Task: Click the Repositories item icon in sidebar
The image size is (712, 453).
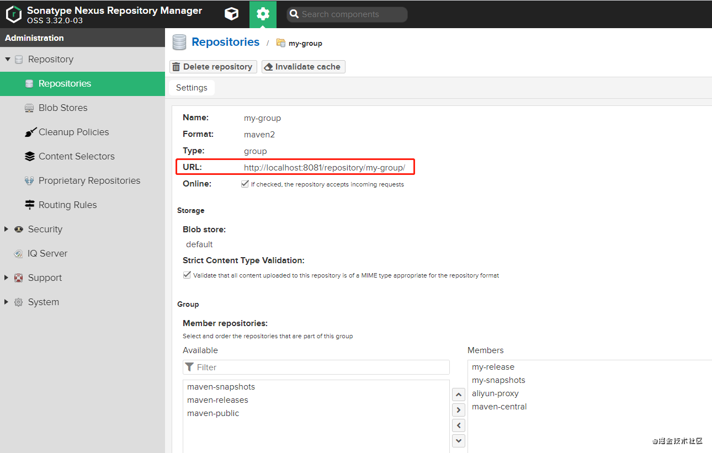Action: (x=30, y=84)
